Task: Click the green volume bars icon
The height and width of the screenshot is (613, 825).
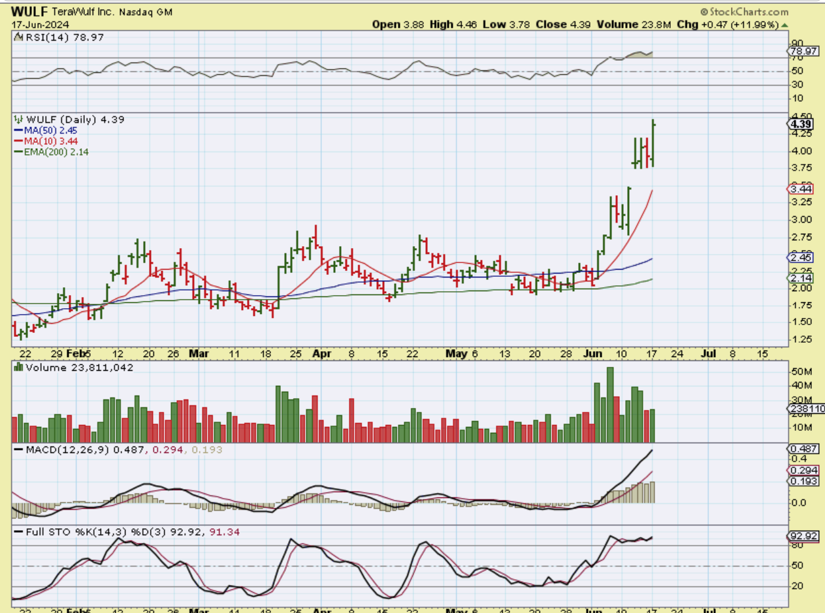Action: point(18,368)
